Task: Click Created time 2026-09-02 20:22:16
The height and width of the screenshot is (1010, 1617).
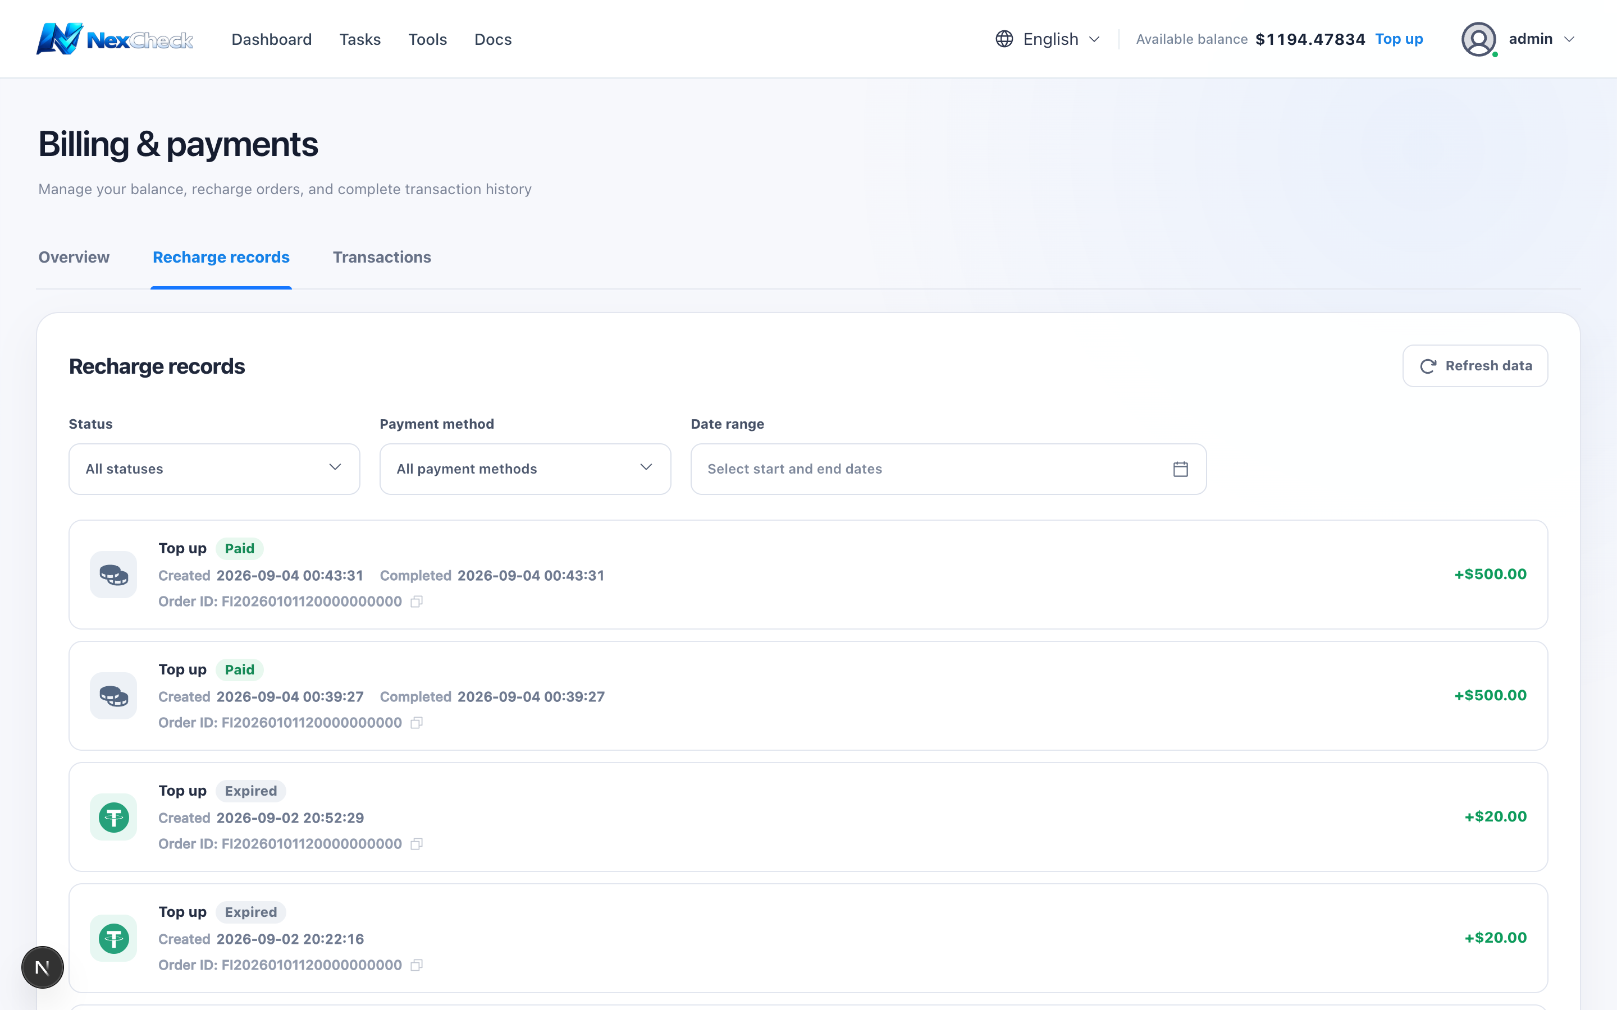Action: coord(290,939)
